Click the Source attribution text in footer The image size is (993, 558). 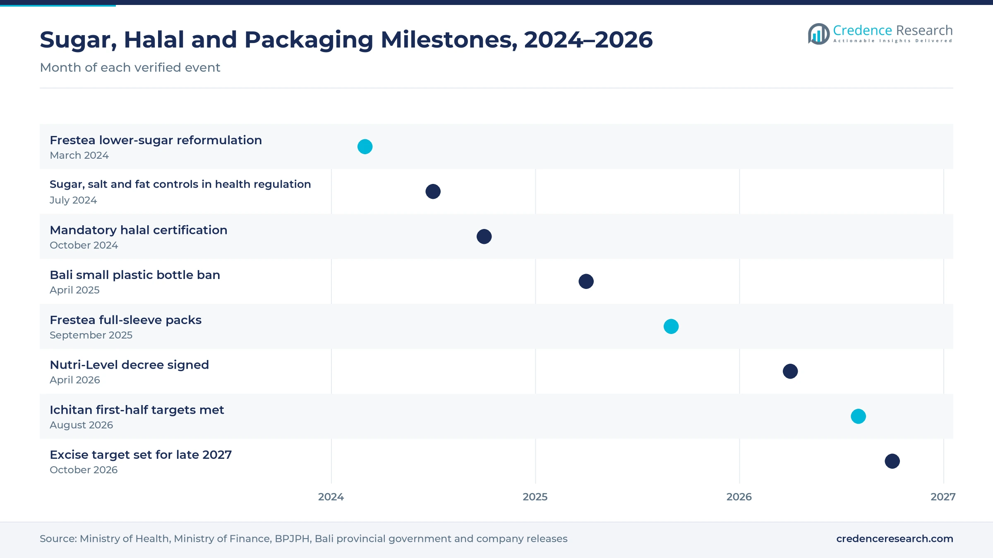(303, 539)
